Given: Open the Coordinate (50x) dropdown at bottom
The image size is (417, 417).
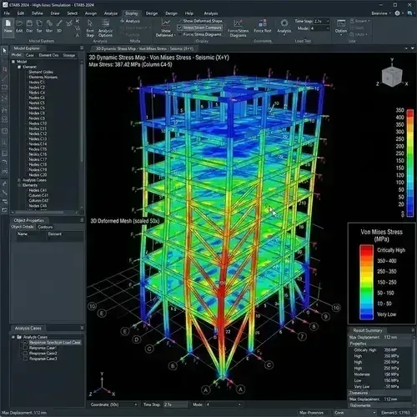Looking at the screenshot, I should click(113, 404).
